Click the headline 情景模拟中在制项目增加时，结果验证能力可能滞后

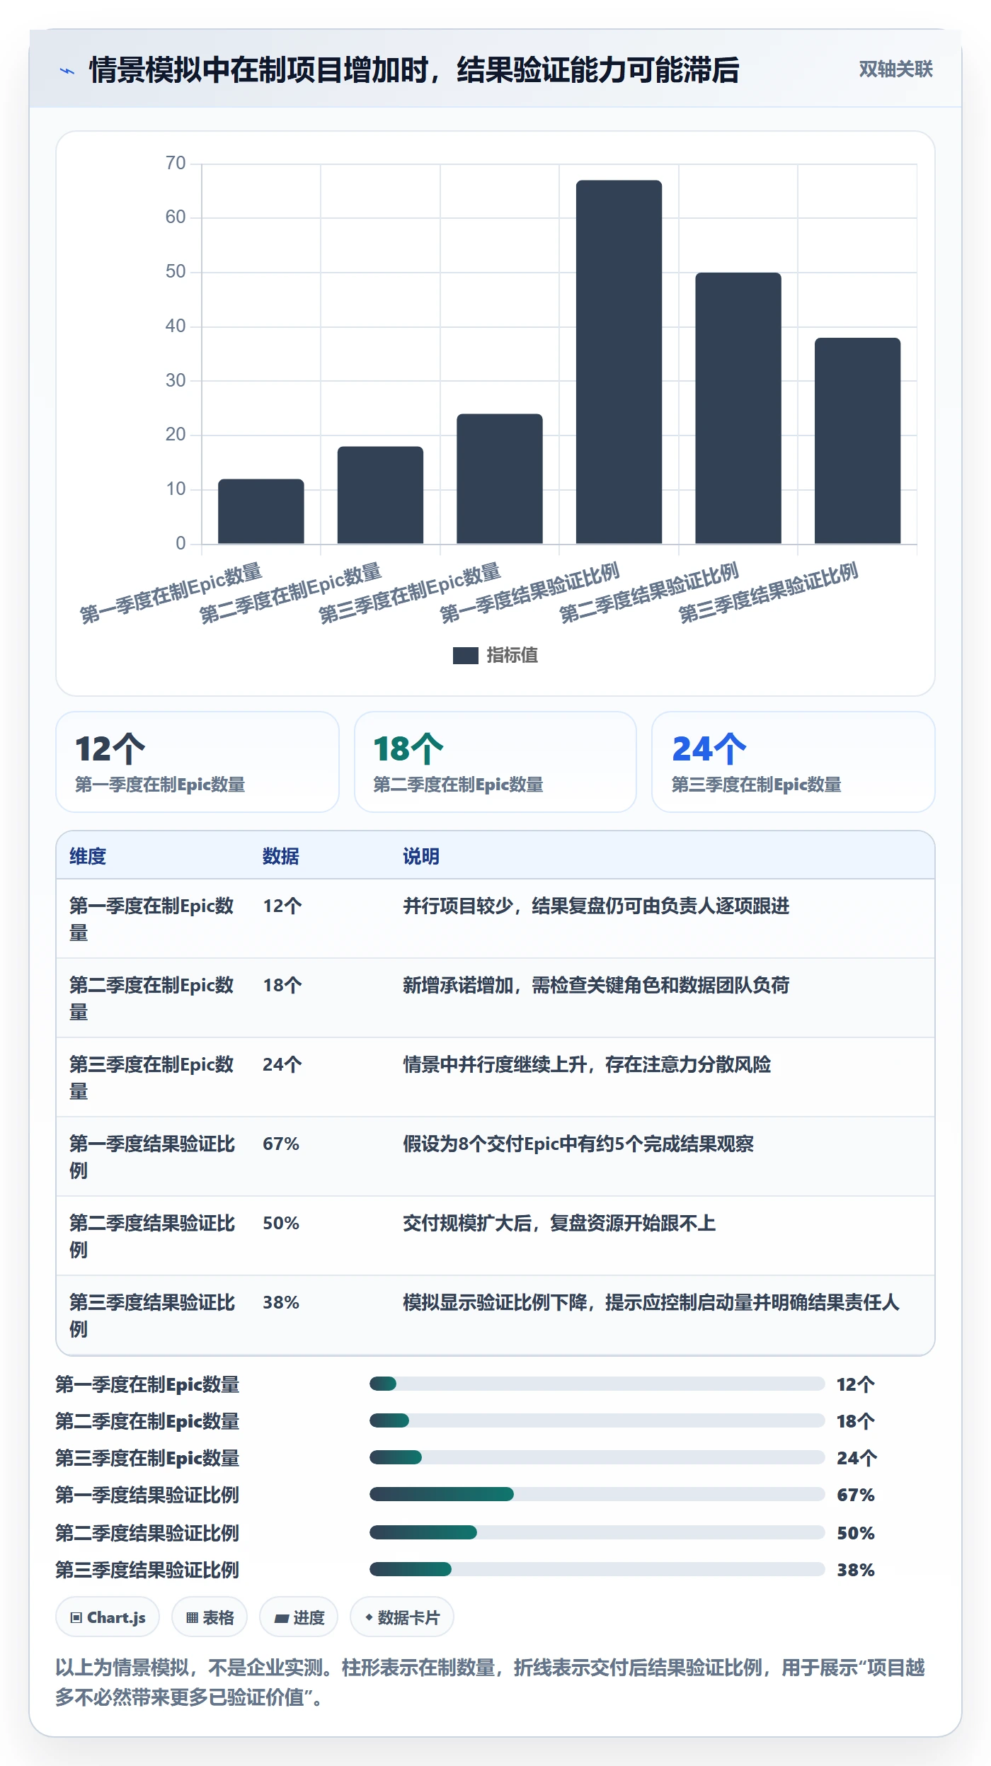[x=414, y=70]
